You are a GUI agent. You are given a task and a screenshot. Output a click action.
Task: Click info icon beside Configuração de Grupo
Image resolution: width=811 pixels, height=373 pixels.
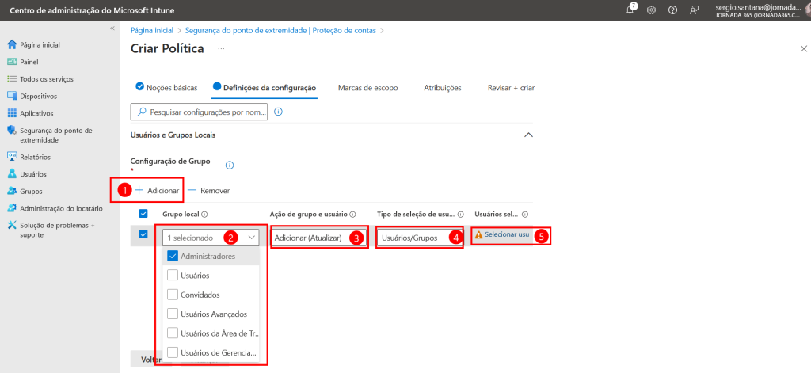pos(230,166)
